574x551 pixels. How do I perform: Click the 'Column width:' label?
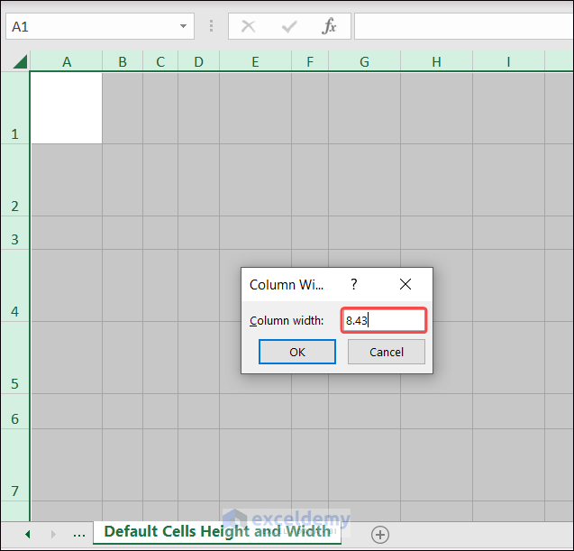[287, 320]
